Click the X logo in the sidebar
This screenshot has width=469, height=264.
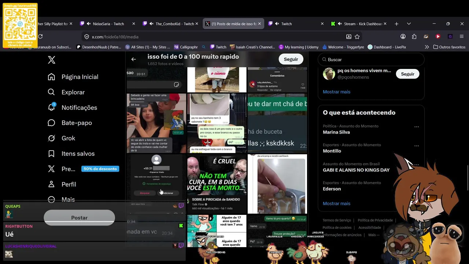(x=52, y=60)
